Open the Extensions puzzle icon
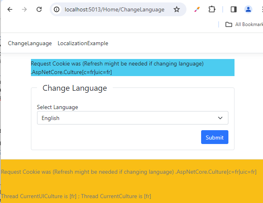The image size is (263, 203). [x=212, y=9]
